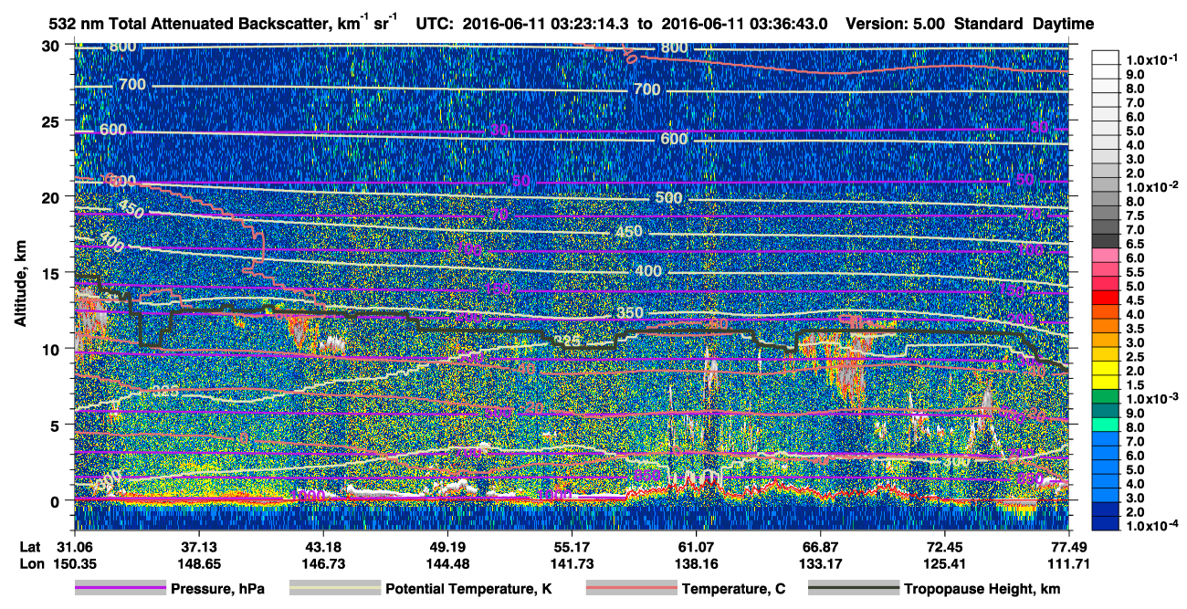
Task: Click latitude value 55.17
Action: tap(571, 546)
